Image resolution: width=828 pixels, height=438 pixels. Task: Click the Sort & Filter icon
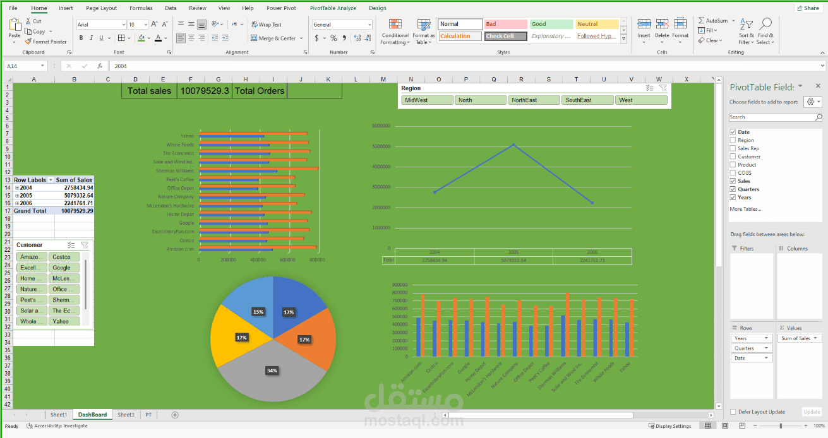[x=747, y=25]
